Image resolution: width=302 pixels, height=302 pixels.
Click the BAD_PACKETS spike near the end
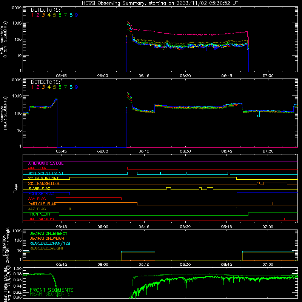coord(284,219)
